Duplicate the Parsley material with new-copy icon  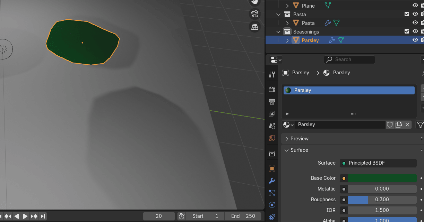[x=399, y=124]
